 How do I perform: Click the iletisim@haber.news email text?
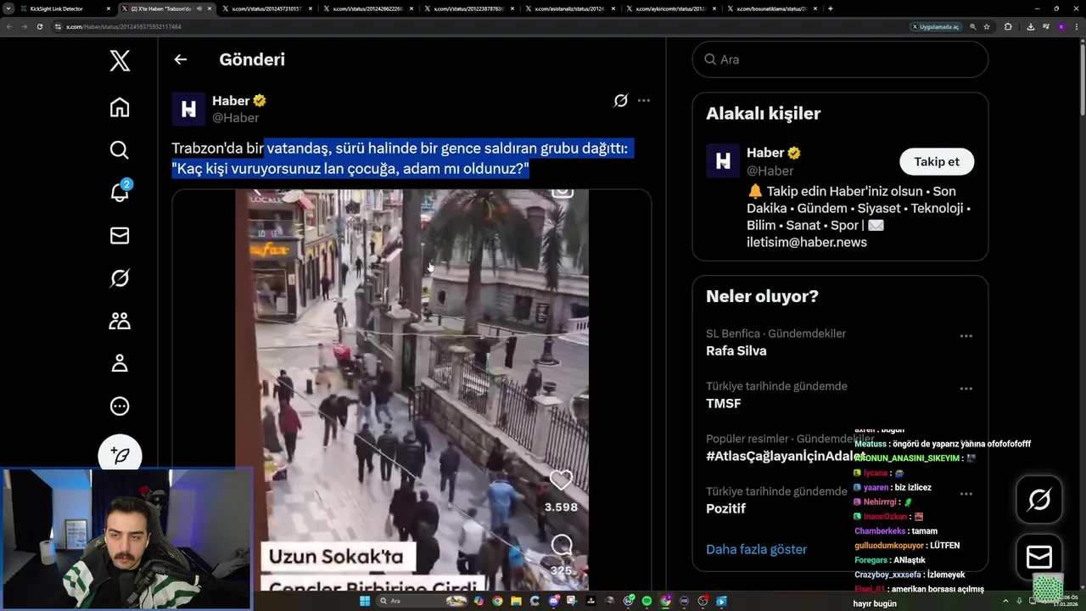[807, 242]
